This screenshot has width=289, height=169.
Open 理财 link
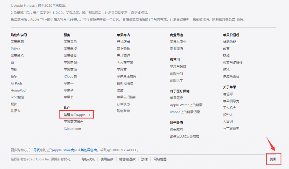click(120, 90)
